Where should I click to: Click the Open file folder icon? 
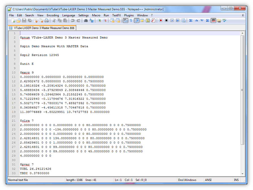pos(19,21)
